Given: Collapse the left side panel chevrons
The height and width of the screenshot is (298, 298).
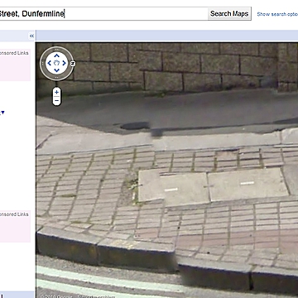Looking at the screenshot, I should coord(31,36).
